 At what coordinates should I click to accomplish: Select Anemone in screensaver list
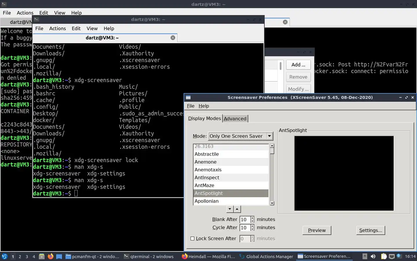coord(231,162)
